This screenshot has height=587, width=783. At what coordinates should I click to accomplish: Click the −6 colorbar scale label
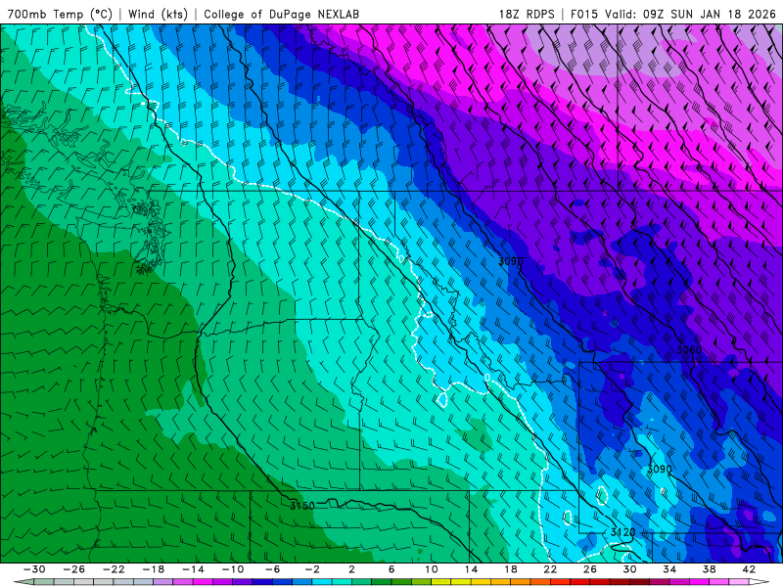coord(273,569)
